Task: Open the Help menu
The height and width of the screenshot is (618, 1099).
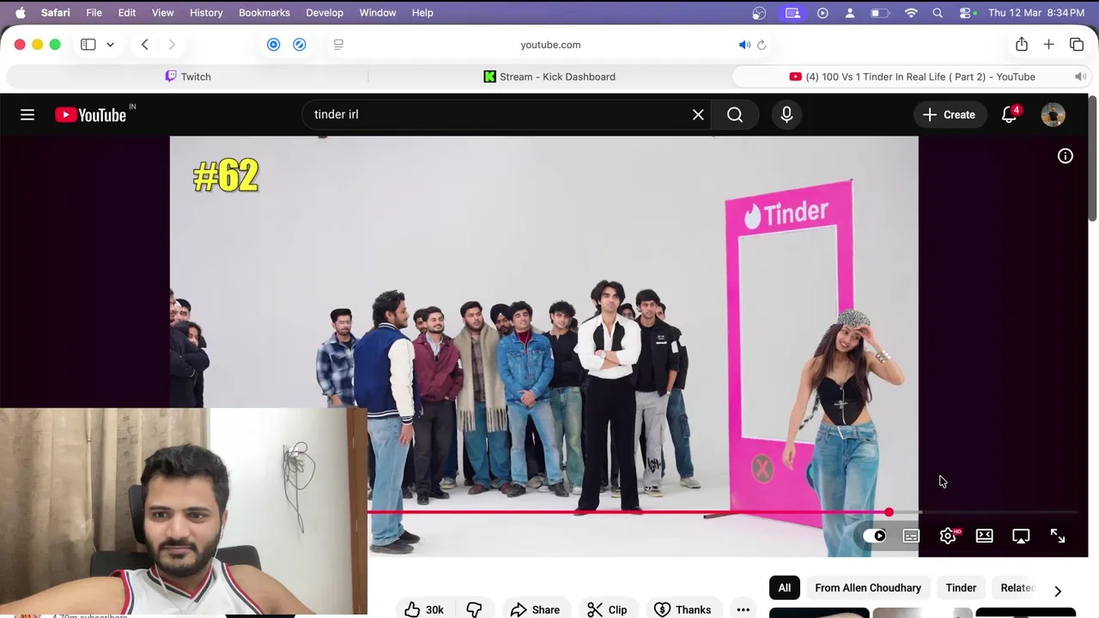Action: tap(422, 13)
